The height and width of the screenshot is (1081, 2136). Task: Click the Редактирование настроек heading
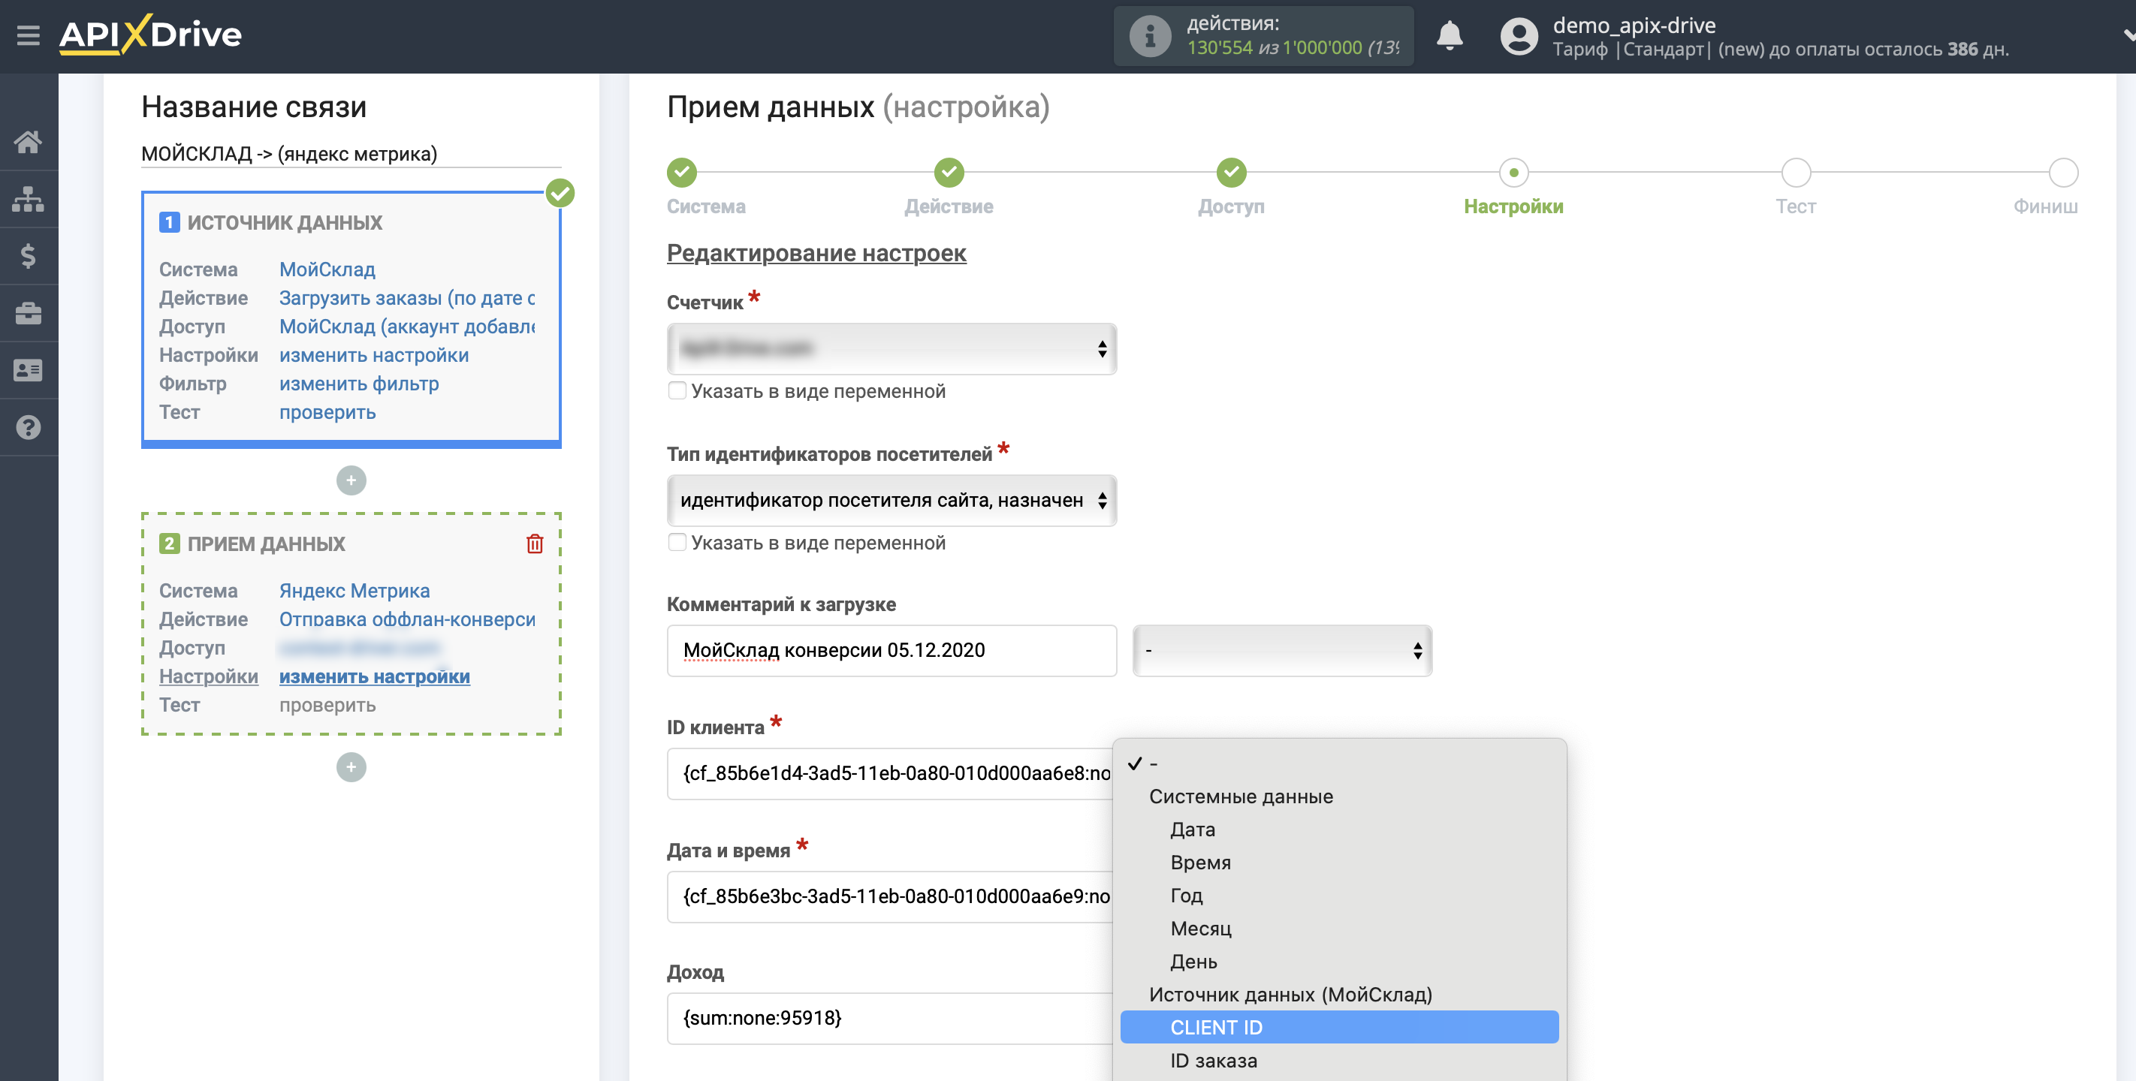(816, 253)
